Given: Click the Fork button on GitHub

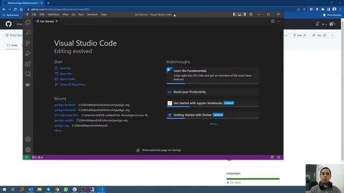Looking at the screenshot, I should (x=299, y=35).
